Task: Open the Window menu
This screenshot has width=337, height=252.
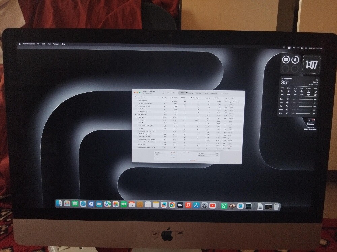Action: pos(56,44)
